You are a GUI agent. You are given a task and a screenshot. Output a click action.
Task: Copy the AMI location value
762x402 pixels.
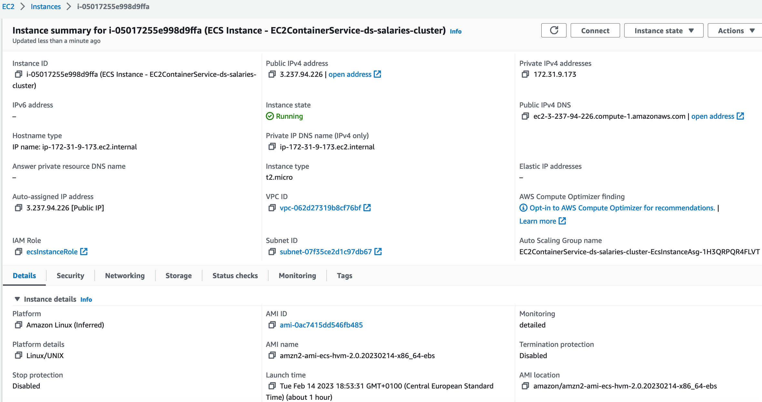(525, 386)
